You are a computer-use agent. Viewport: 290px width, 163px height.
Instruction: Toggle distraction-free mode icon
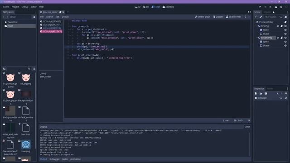point(249,12)
